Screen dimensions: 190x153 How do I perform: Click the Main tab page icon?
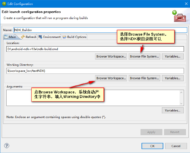tap(6, 37)
